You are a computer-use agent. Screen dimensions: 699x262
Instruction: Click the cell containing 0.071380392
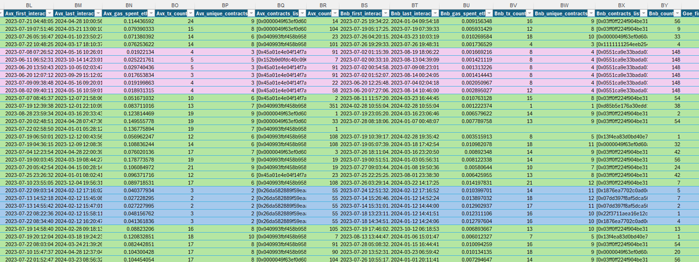pos(129,36)
